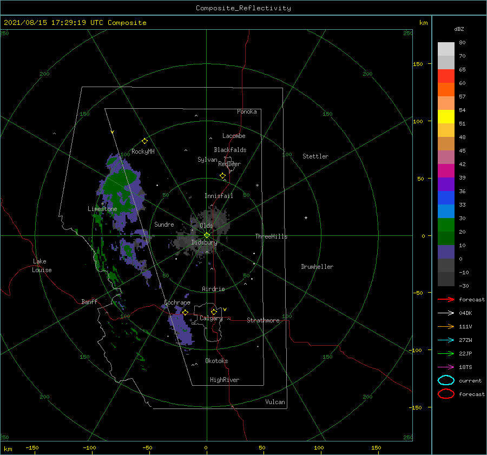Screen dimensions: 487x455
Task: Click the -150 tick on bottom axis
Action: (x=32, y=447)
